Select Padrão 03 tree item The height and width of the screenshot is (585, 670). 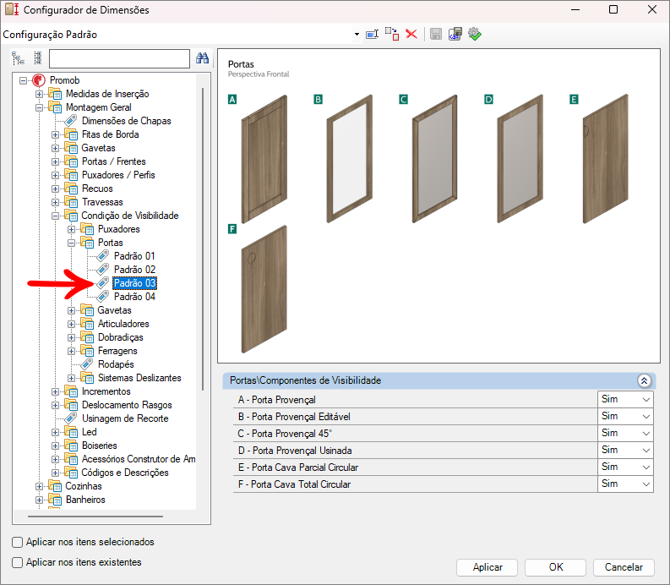pos(134,283)
